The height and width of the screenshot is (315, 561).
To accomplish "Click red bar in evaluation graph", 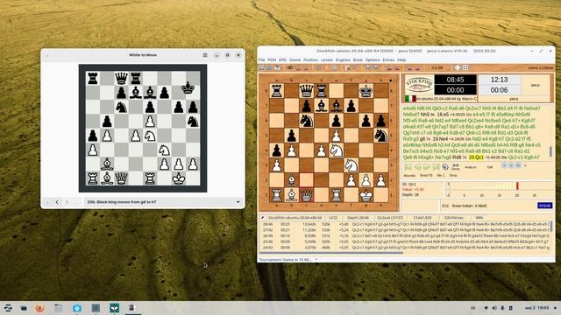I will 517,185.
